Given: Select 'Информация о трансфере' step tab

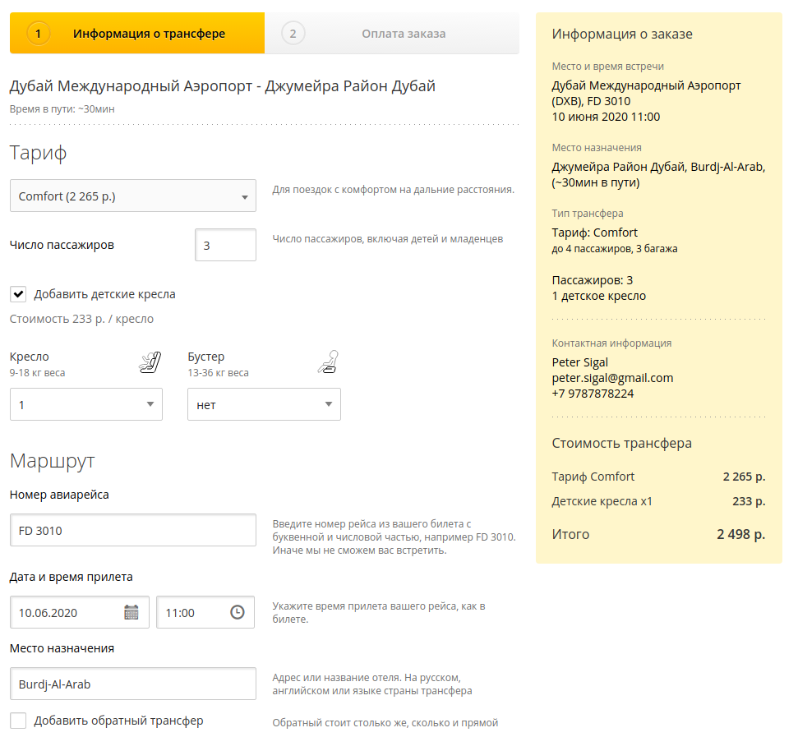Looking at the screenshot, I should tap(149, 34).
